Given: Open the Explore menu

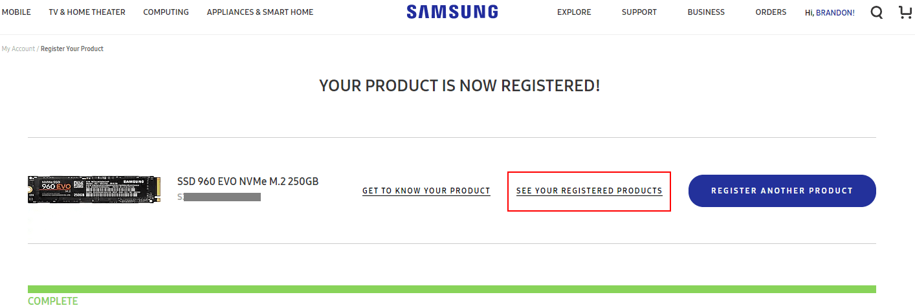Looking at the screenshot, I should pos(574,12).
